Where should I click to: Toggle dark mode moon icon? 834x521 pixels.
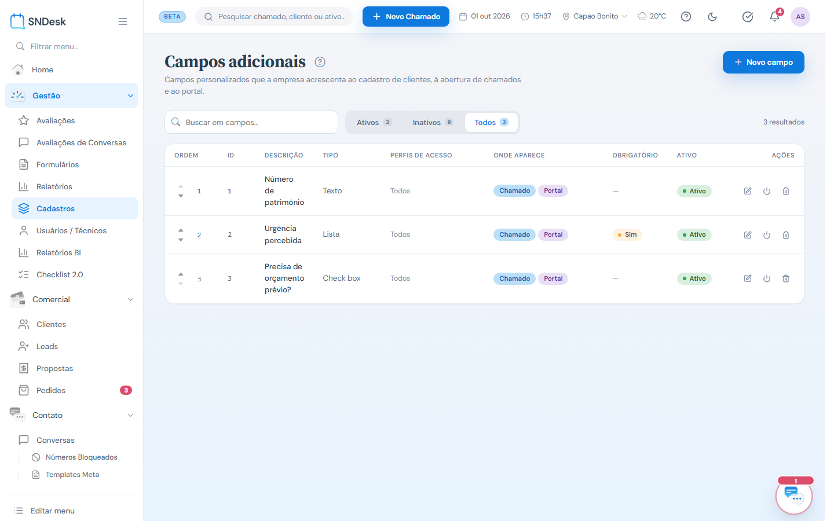(712, 17)
